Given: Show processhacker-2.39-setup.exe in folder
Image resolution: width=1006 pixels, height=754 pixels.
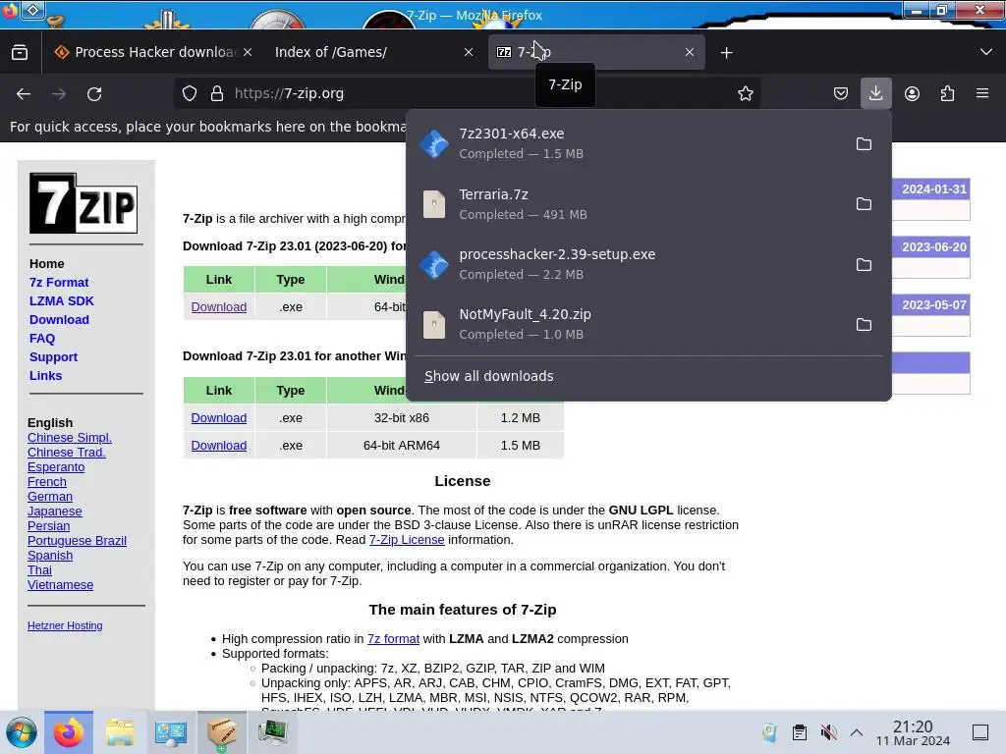Looking at the screenshot, I should (864, 264).
